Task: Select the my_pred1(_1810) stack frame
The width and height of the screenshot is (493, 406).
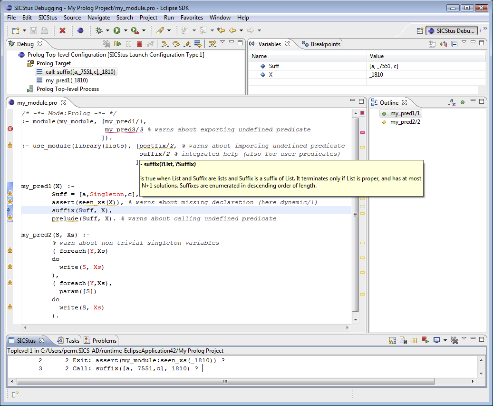Action: (x=67, y=80)
